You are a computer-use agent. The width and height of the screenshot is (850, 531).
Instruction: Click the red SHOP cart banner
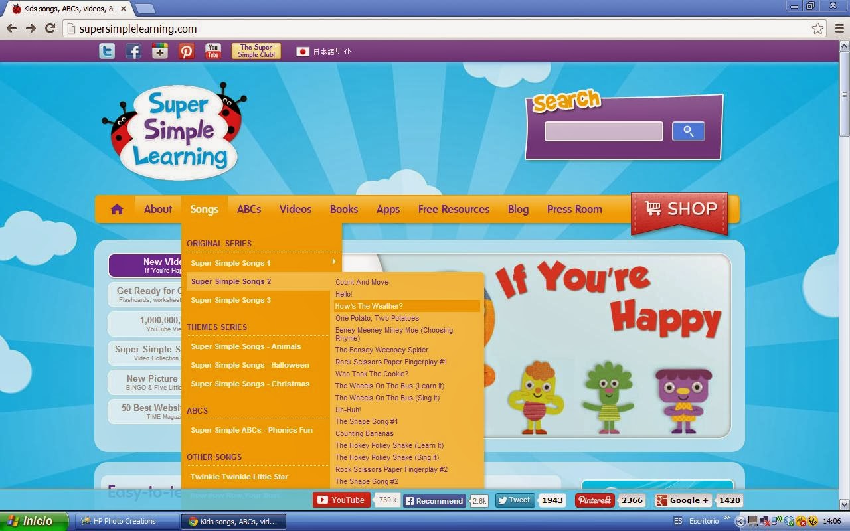679,212
